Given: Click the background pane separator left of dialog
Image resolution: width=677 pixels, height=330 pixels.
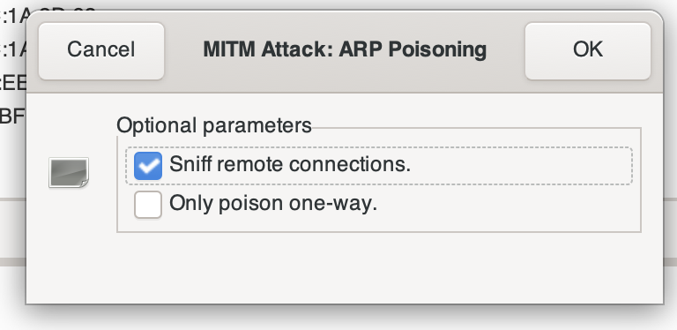Looking at the screenshot, I should click(x=13, y=200).
